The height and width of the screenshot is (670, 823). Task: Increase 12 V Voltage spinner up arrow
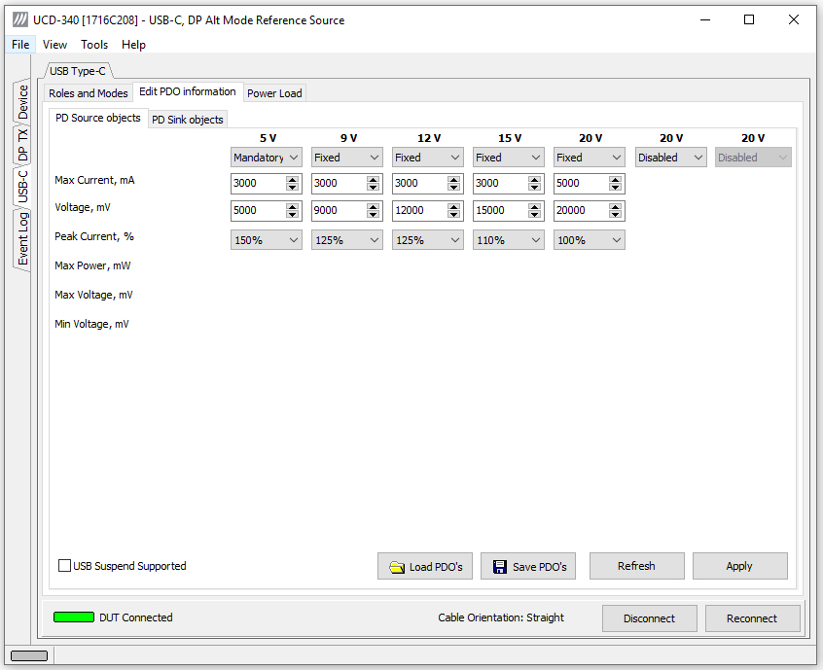(454, 207)
